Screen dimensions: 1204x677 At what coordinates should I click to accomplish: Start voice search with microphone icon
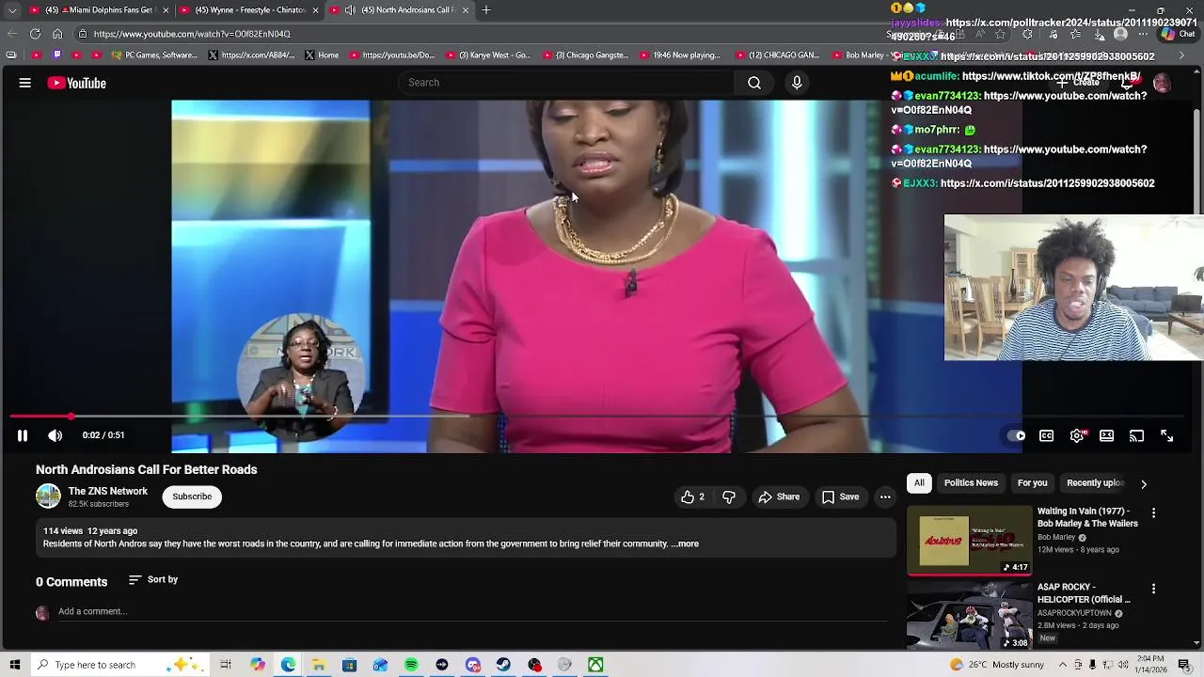click(x=797, y=83)
